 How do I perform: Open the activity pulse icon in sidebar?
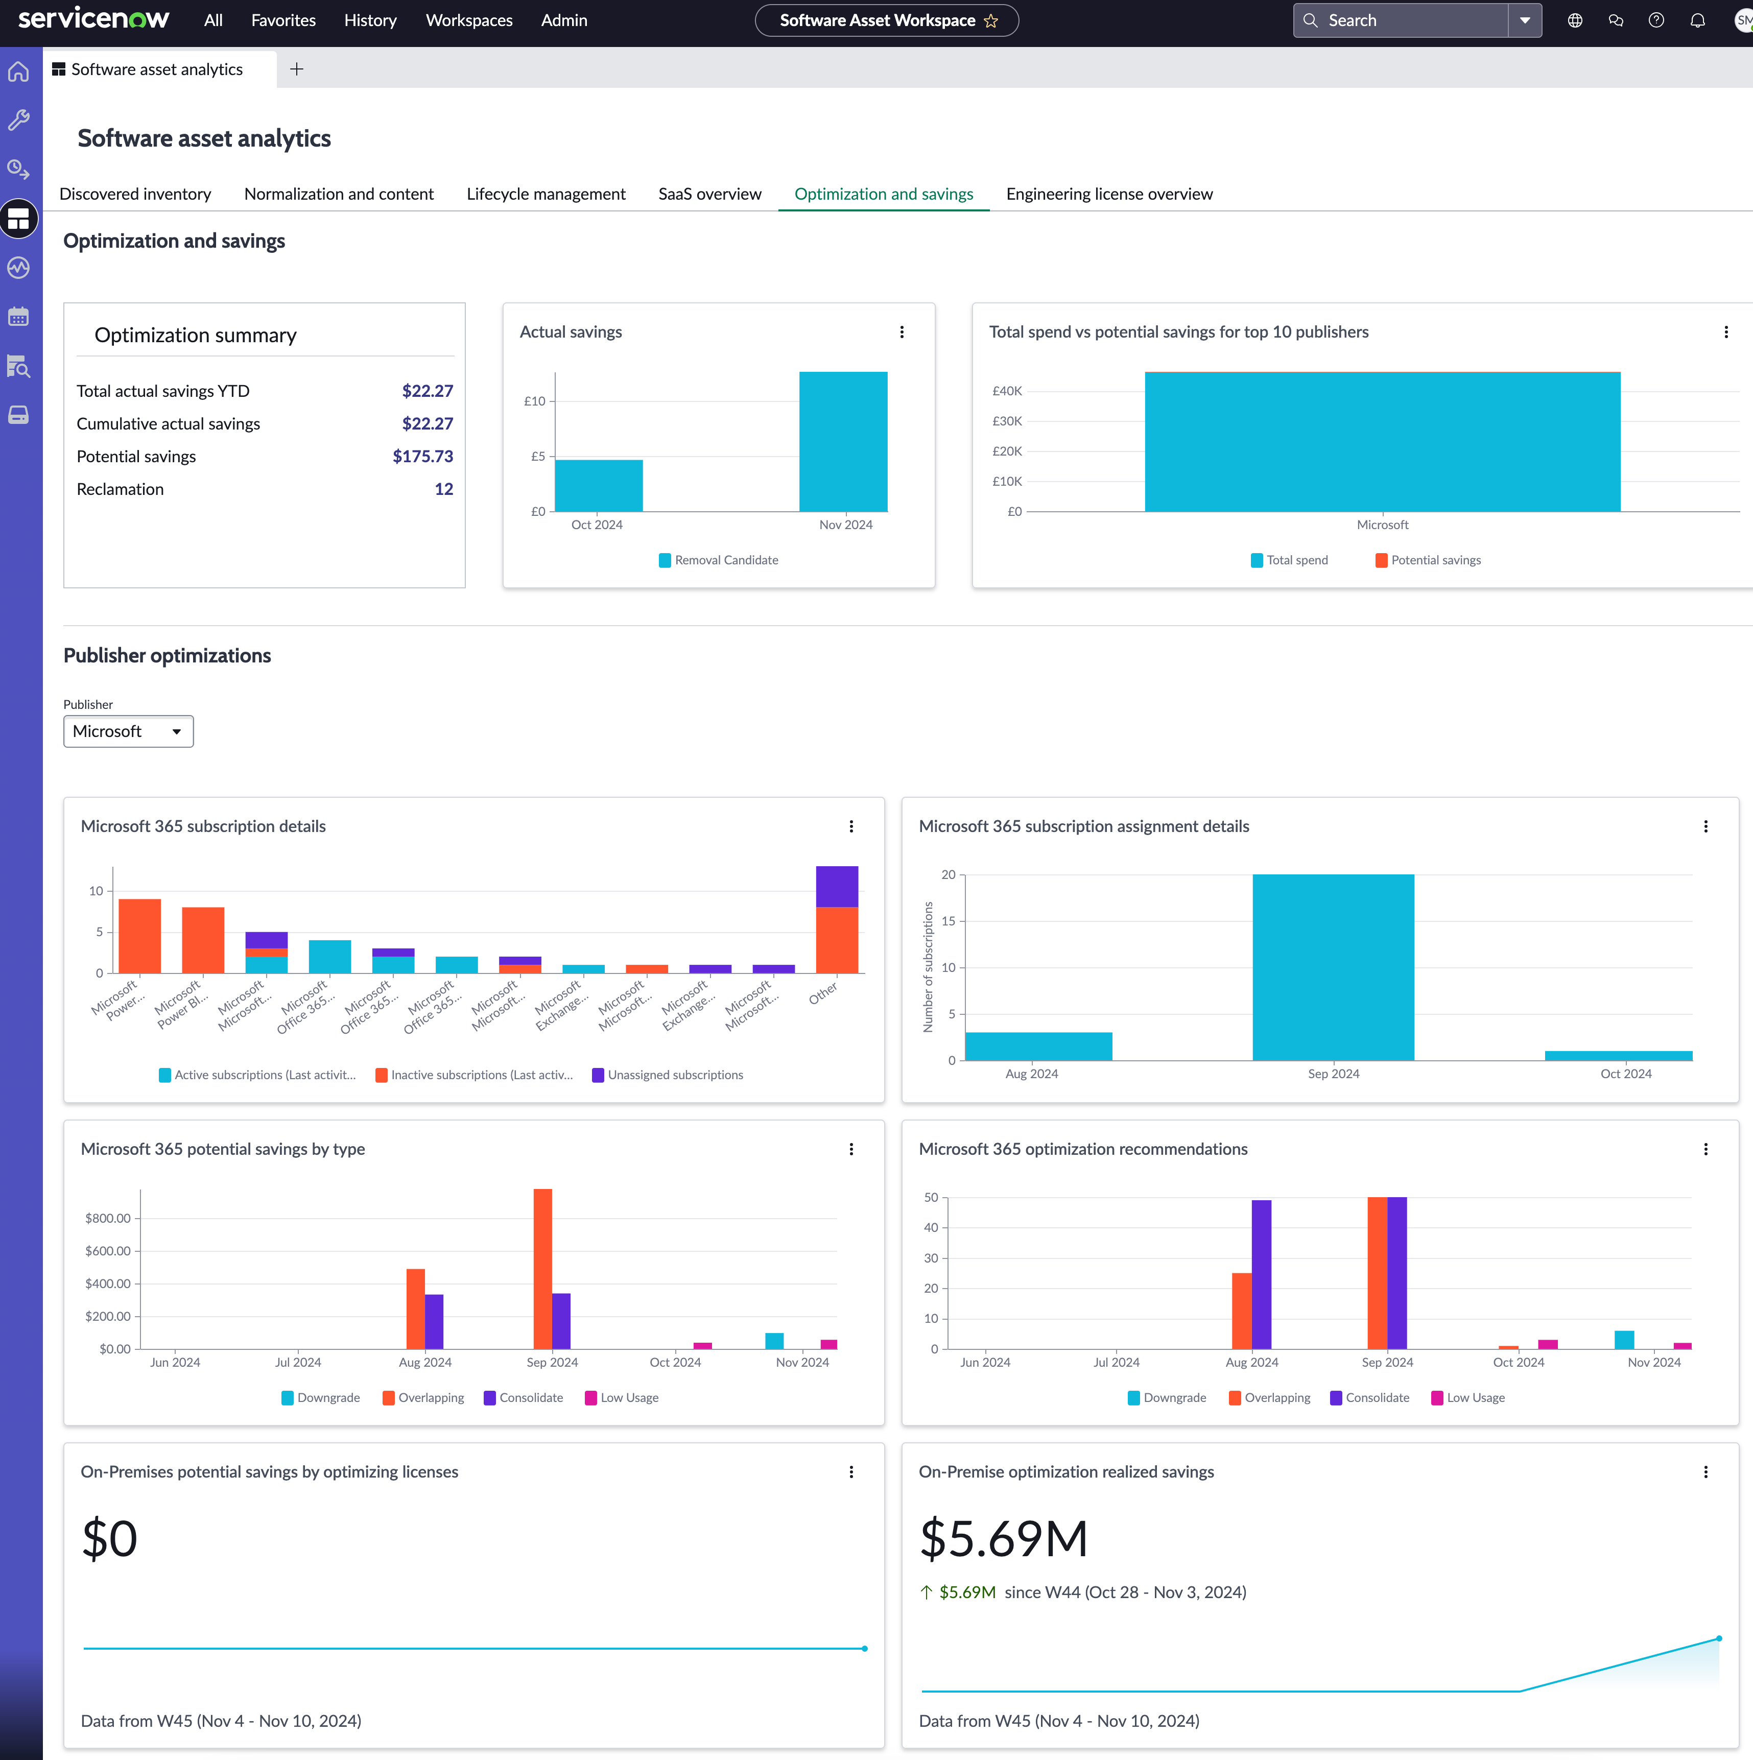pyautogui.click(x=19, y=268)
